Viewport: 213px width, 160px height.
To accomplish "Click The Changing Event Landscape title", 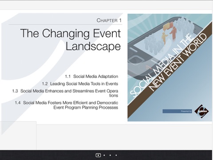I will [x=71, y=40].
